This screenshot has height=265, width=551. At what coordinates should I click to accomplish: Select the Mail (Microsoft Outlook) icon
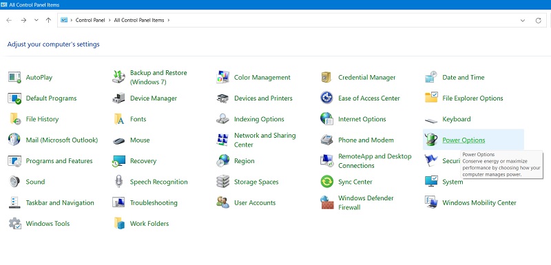click(x=14, y=140)
